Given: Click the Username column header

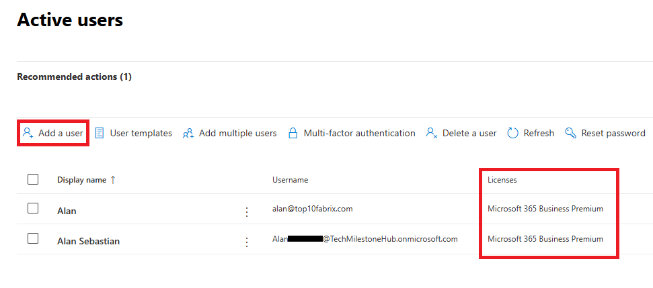Looking at the screenshot, I should point(291,180).
